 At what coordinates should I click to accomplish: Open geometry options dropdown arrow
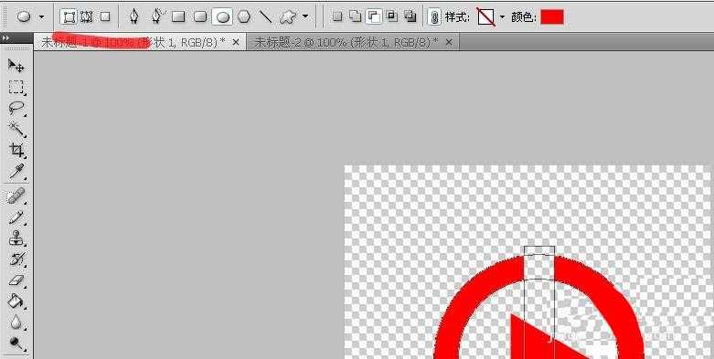coord(305,17)
